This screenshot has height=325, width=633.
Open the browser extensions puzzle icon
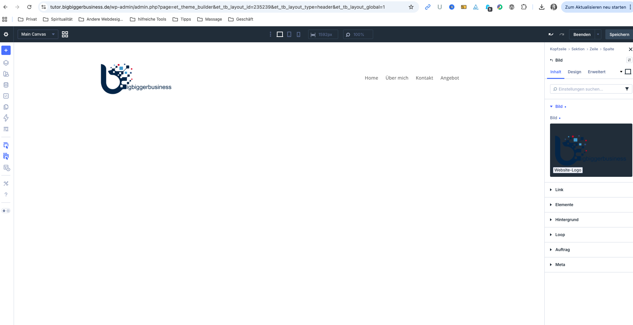(524, 7)
